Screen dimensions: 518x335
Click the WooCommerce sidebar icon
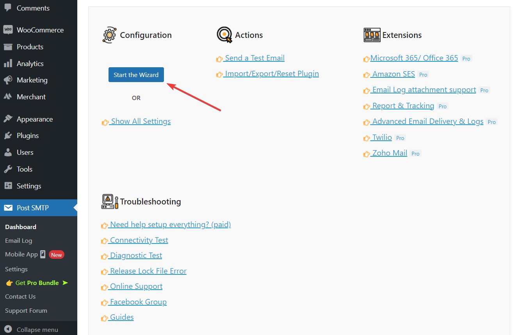(x=8, y=30)
